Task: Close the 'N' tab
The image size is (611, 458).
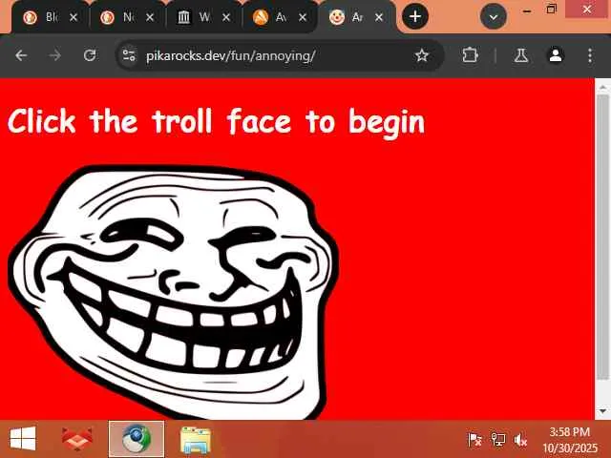Action: point(150,17)
